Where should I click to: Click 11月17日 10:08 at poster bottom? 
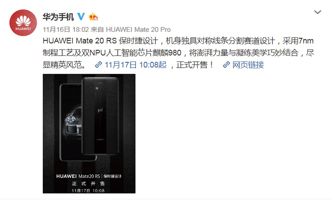point(88,190)
